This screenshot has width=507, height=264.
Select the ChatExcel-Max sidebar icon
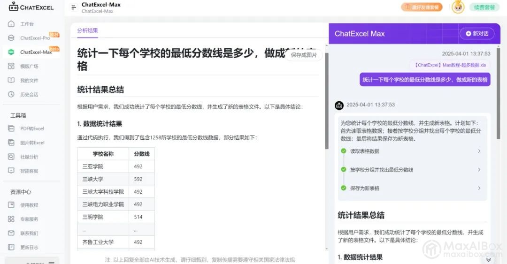coord(11,52)
